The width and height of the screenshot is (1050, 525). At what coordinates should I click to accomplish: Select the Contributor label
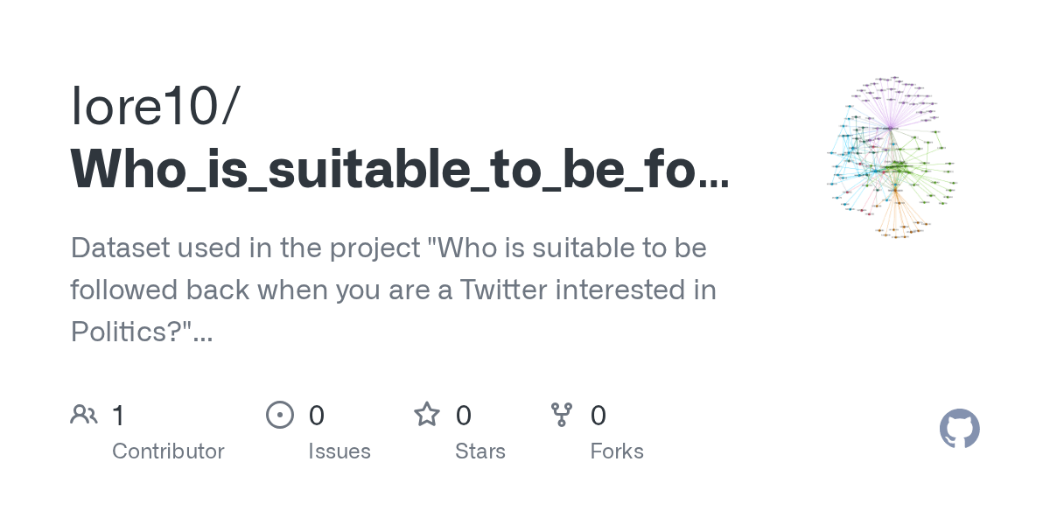coord(168,451)
